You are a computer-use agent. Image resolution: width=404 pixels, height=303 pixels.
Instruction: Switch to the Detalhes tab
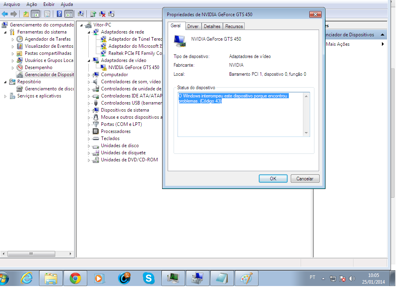pyautogui.click(x=212, y=26)
